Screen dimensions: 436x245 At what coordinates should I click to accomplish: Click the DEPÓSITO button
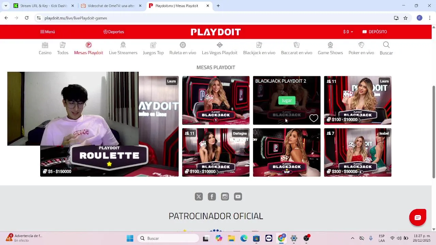click(x=374, y=32)
